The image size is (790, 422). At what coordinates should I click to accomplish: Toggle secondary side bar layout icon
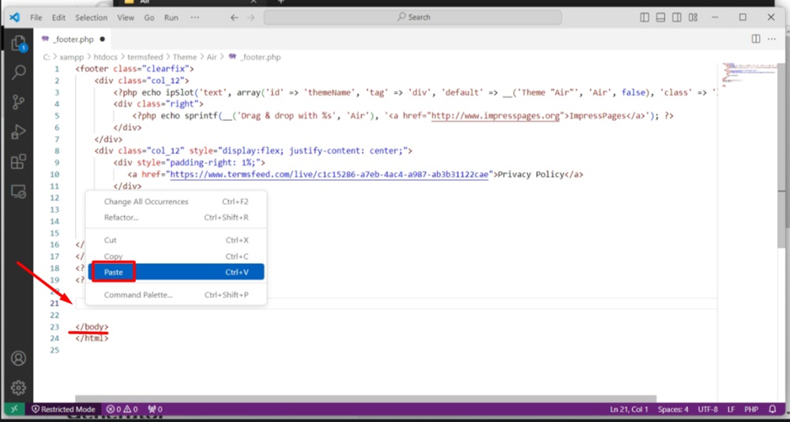[x=677, y=17]
